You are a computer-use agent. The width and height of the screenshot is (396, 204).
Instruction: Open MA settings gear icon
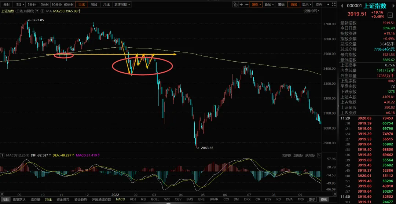point(42,11)
